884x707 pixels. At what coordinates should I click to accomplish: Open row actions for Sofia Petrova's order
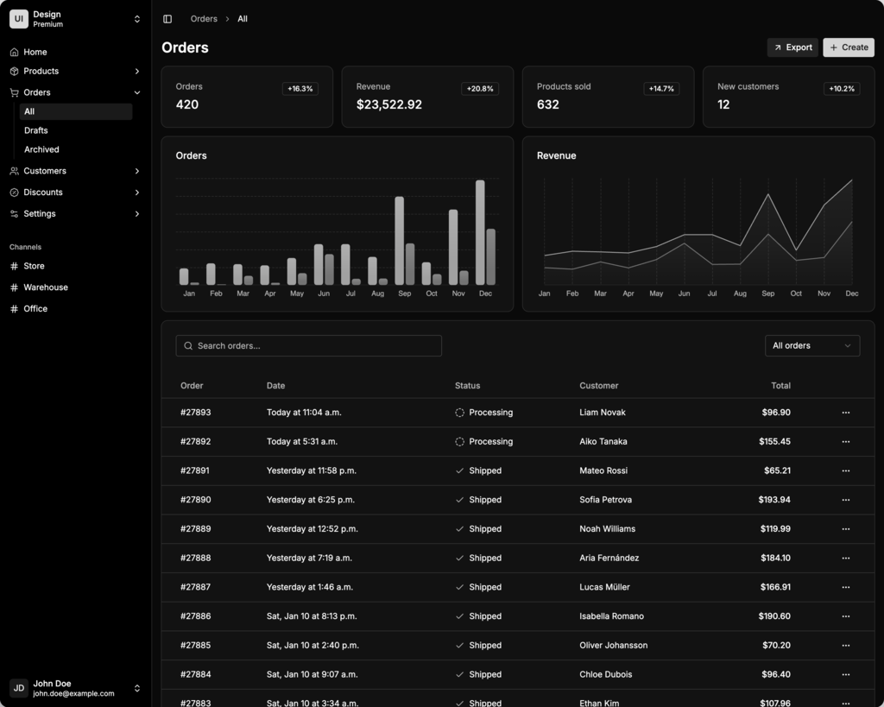tap(845, 500)
